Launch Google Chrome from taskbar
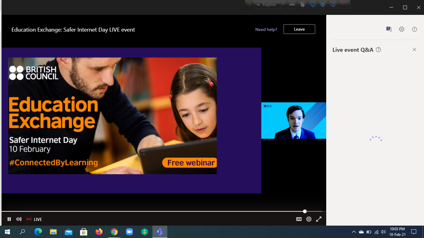Viewport: 424px width, 238px height. click(114, 232)
